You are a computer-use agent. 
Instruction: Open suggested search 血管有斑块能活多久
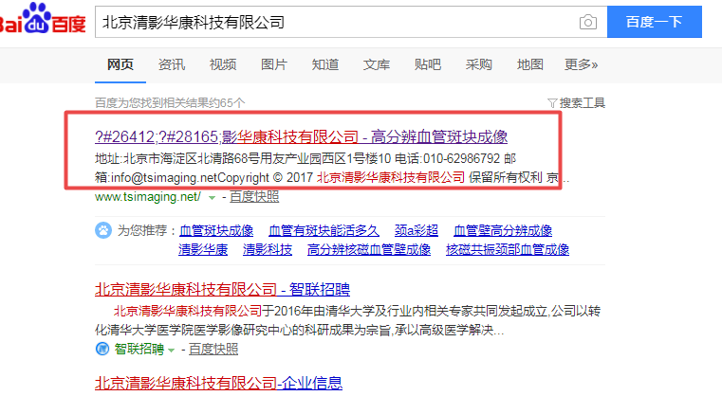click(x=324, y=230)
